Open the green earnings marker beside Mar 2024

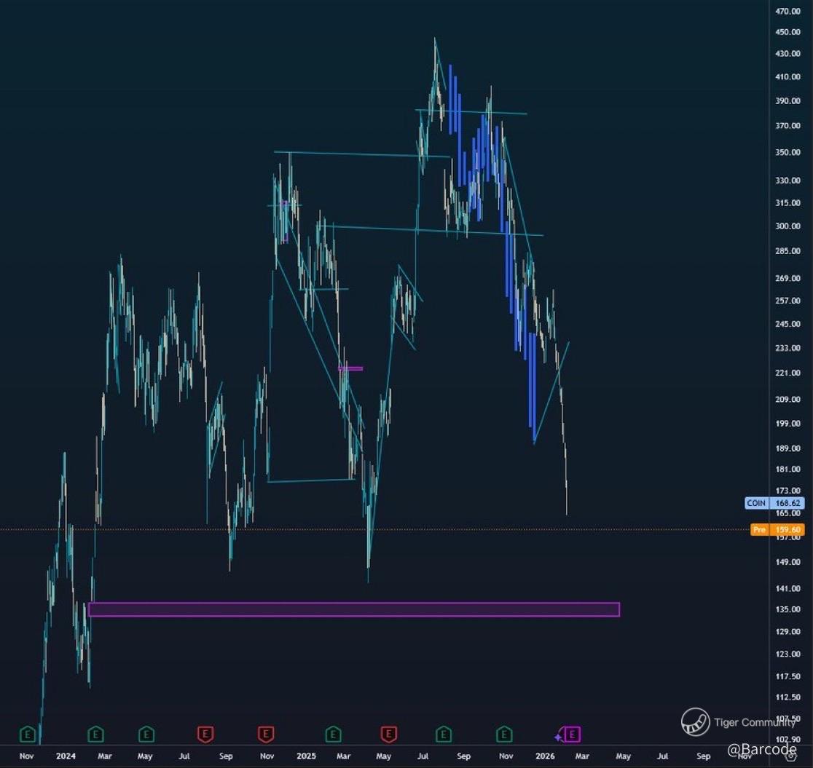click(95, 735)
